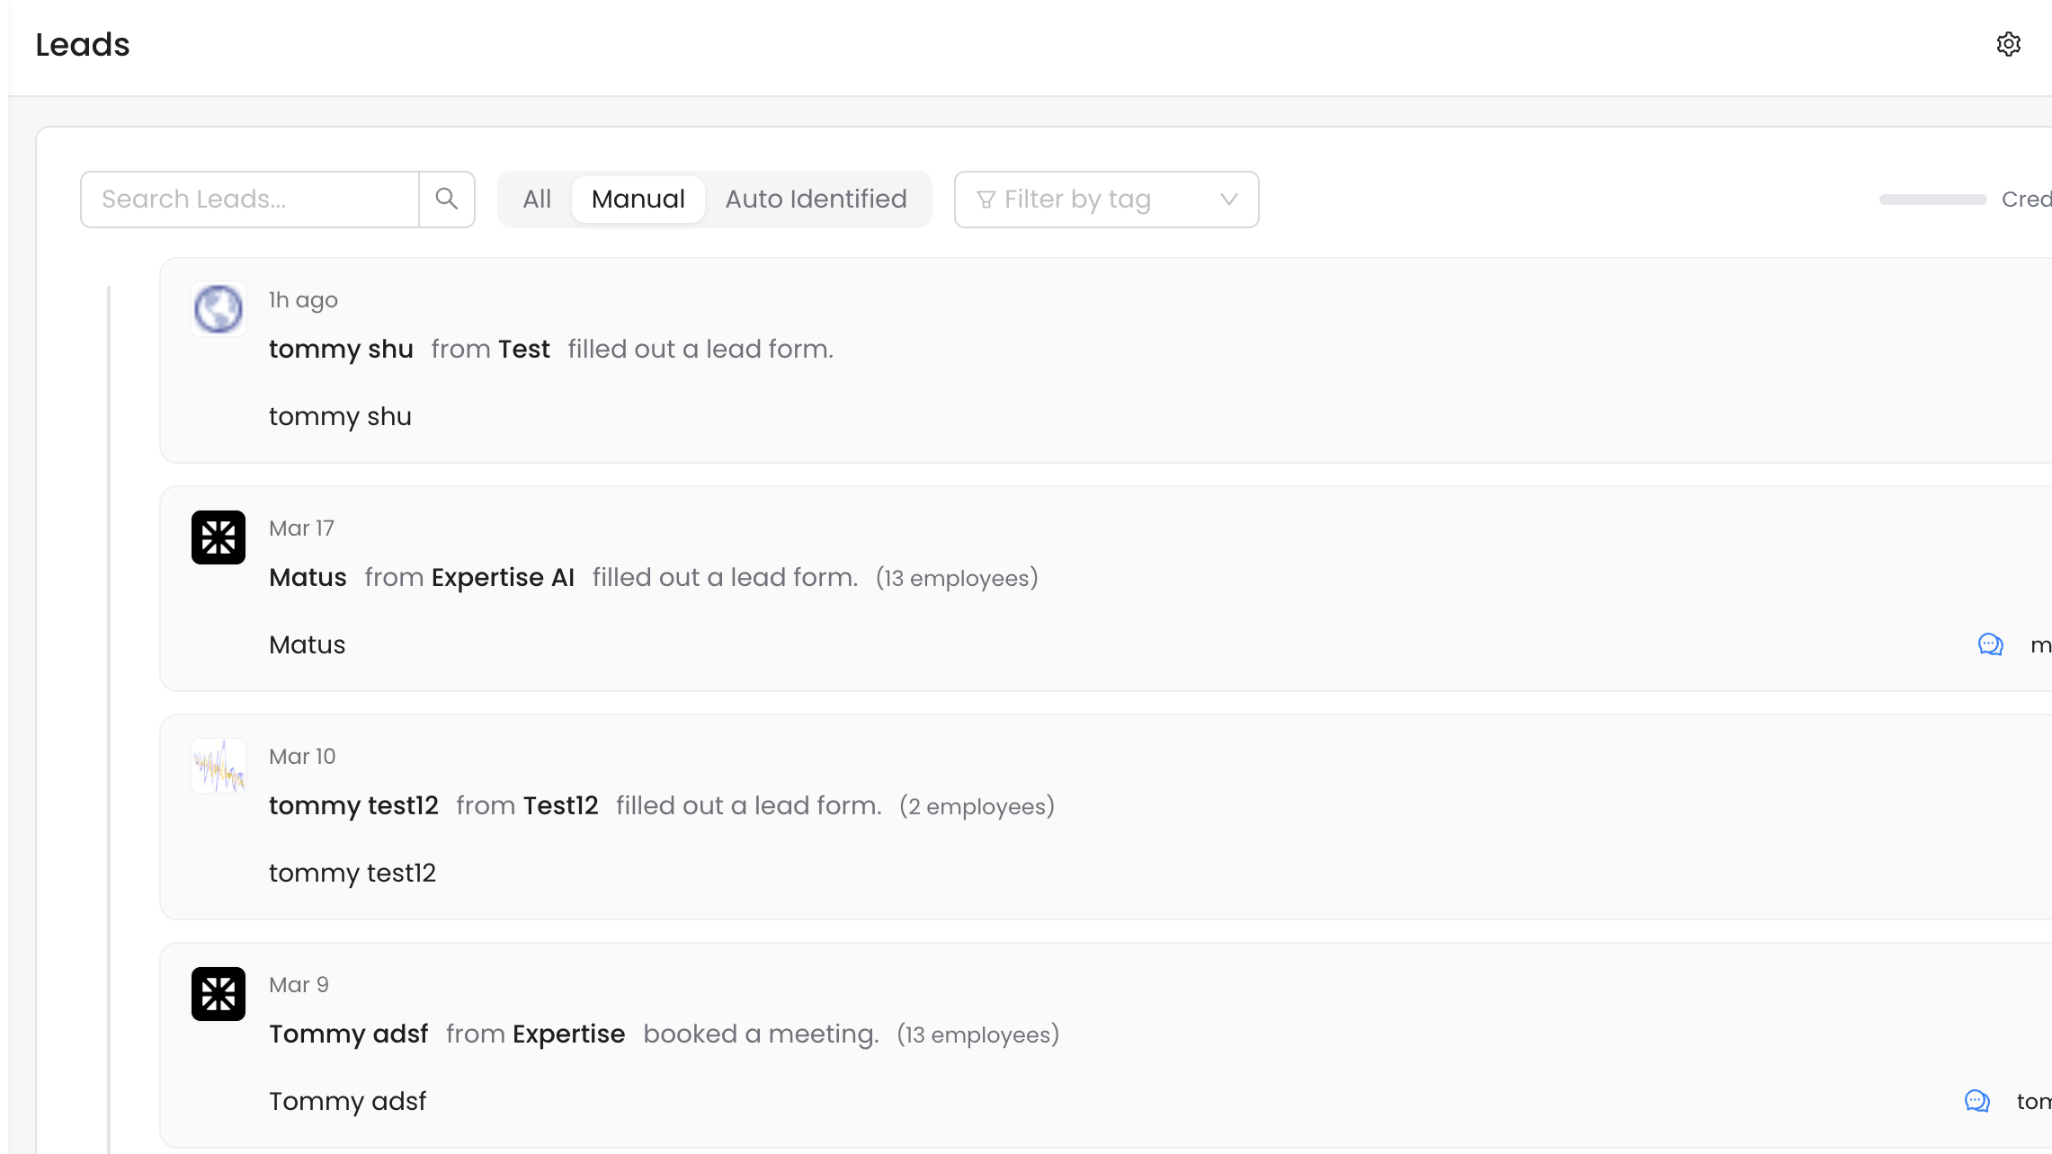Viewport: 2052px width, 1154px height.
Task: Click the credits progress bar
Action: [x=1932, y=199]
